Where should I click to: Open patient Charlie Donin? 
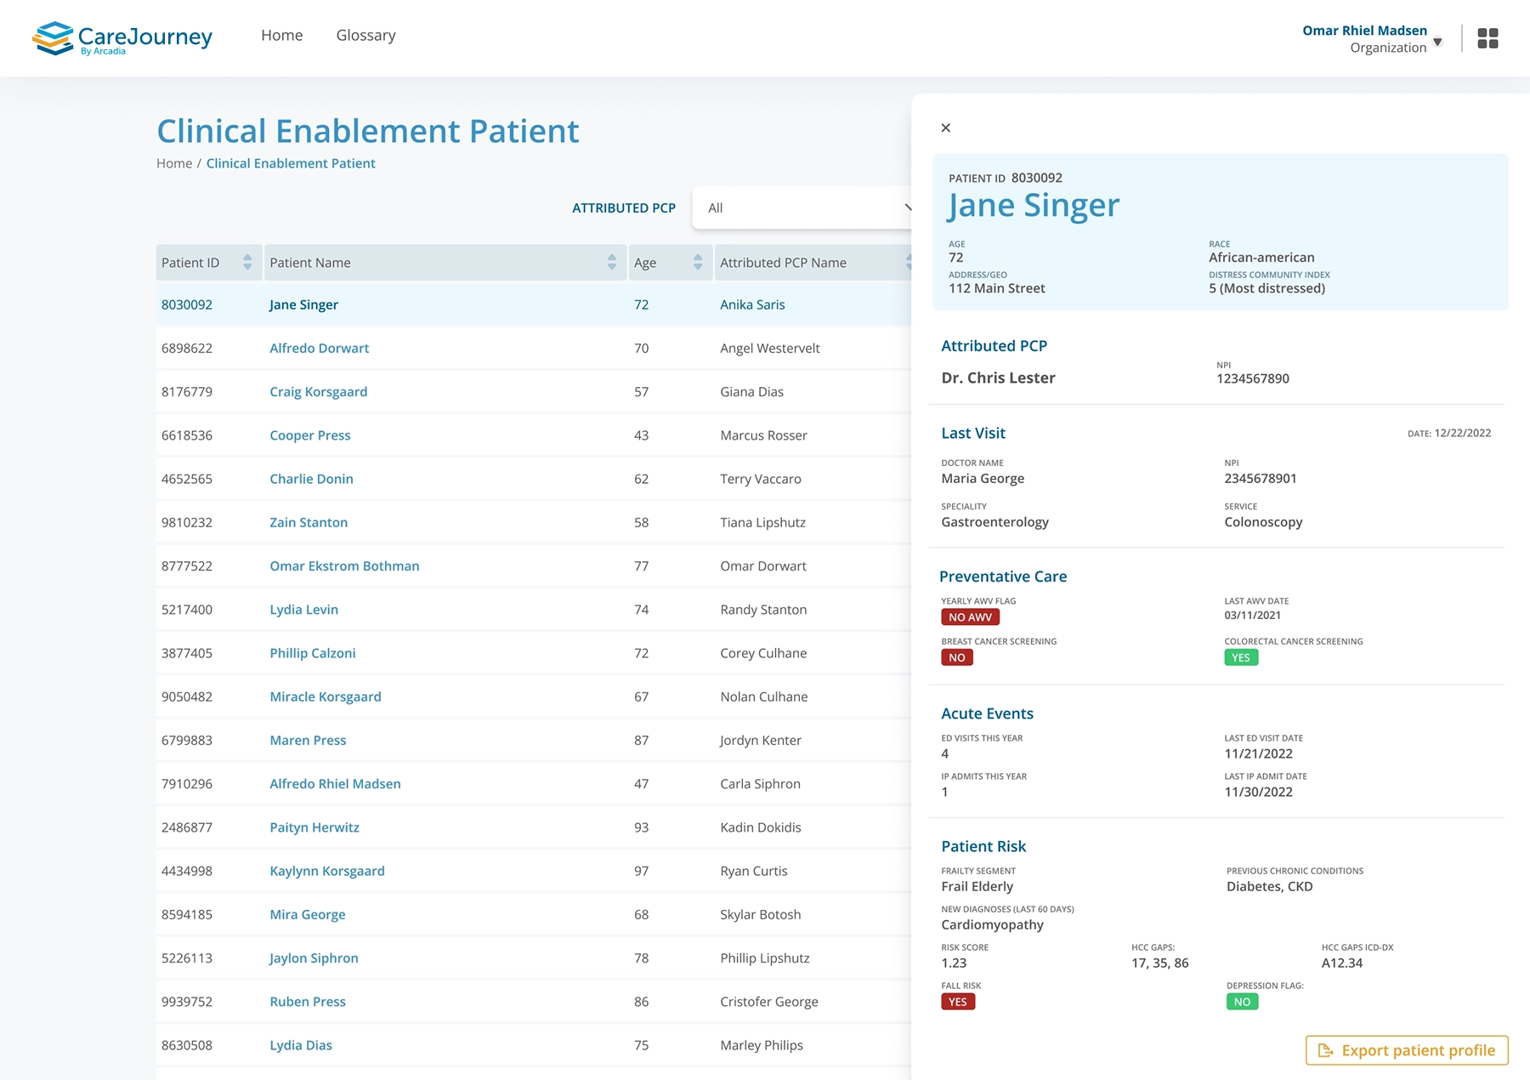311,479
